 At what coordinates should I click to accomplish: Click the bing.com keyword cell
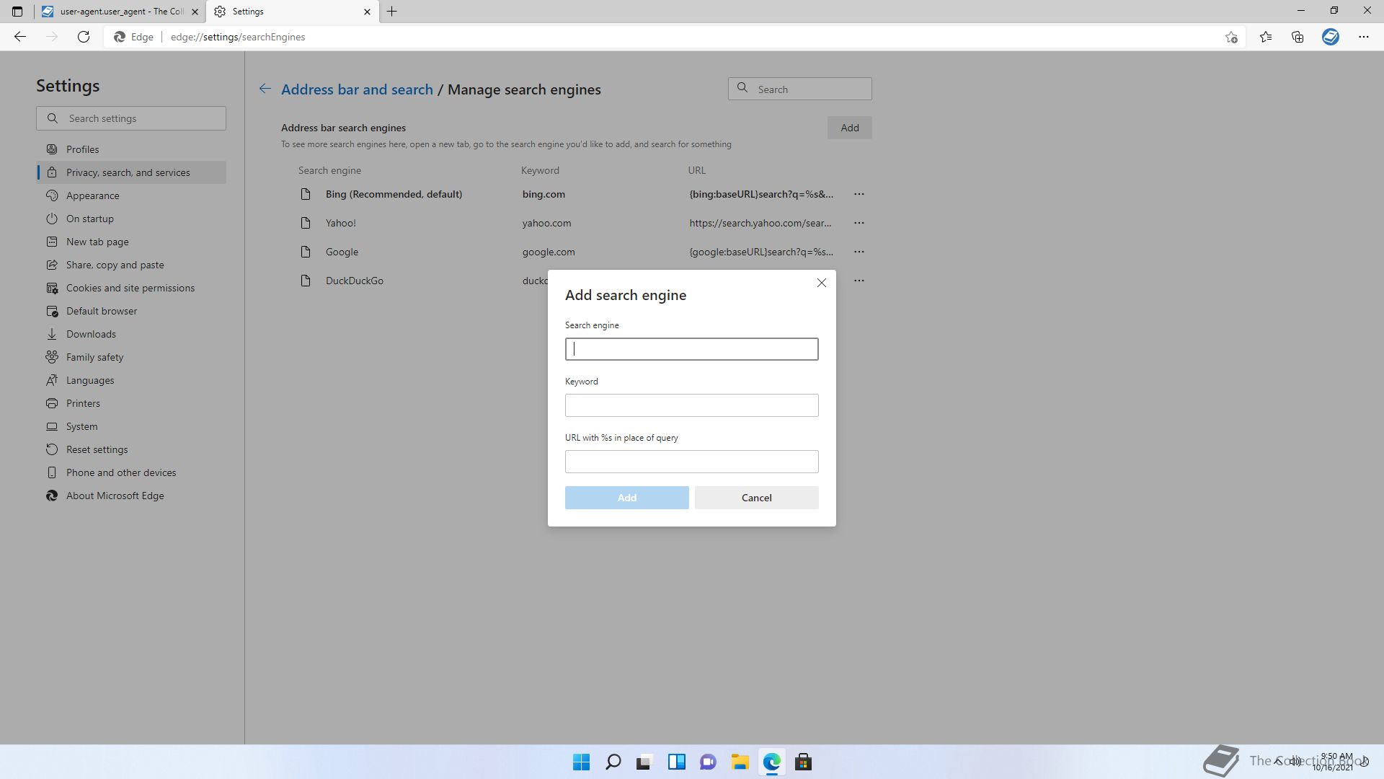[x=544, y=194]
